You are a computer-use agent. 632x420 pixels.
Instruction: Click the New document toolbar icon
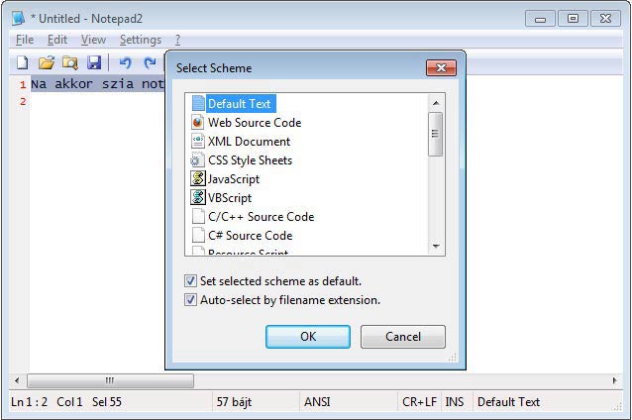[22, 62]
